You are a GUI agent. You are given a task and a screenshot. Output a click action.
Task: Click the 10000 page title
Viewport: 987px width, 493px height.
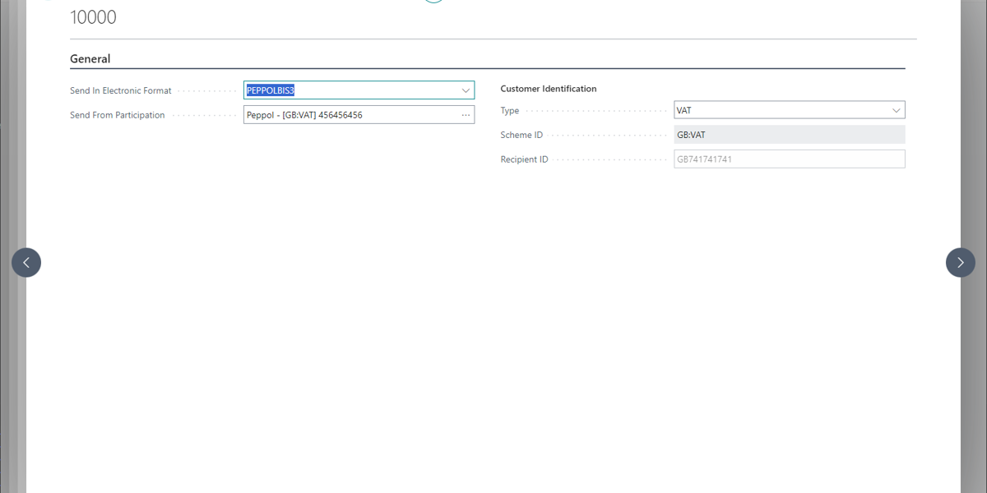click(x=94, y=17)
